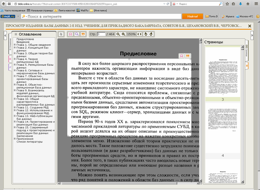
Task: Switch to the purple search side tab
Action: point(10,67)
